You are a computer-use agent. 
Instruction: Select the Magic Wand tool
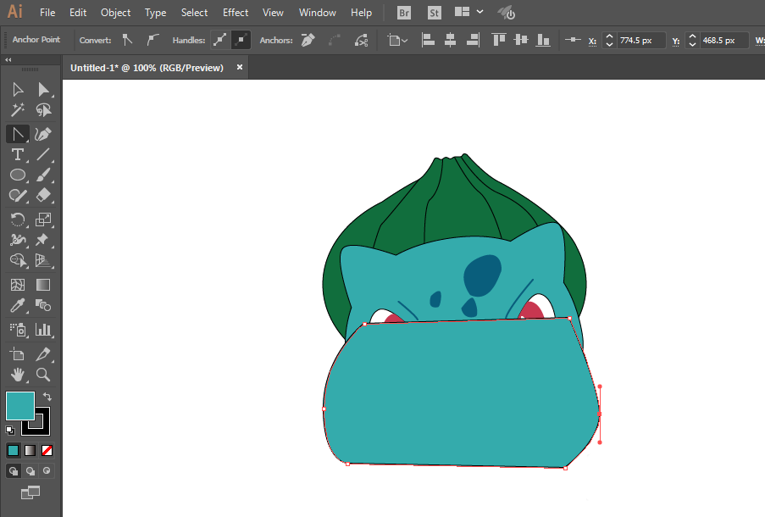click(x=17, y=110)
